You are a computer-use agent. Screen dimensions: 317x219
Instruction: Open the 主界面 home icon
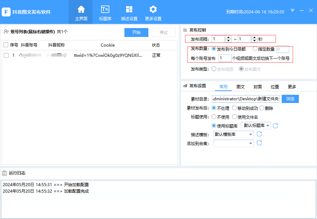point(81,9)
